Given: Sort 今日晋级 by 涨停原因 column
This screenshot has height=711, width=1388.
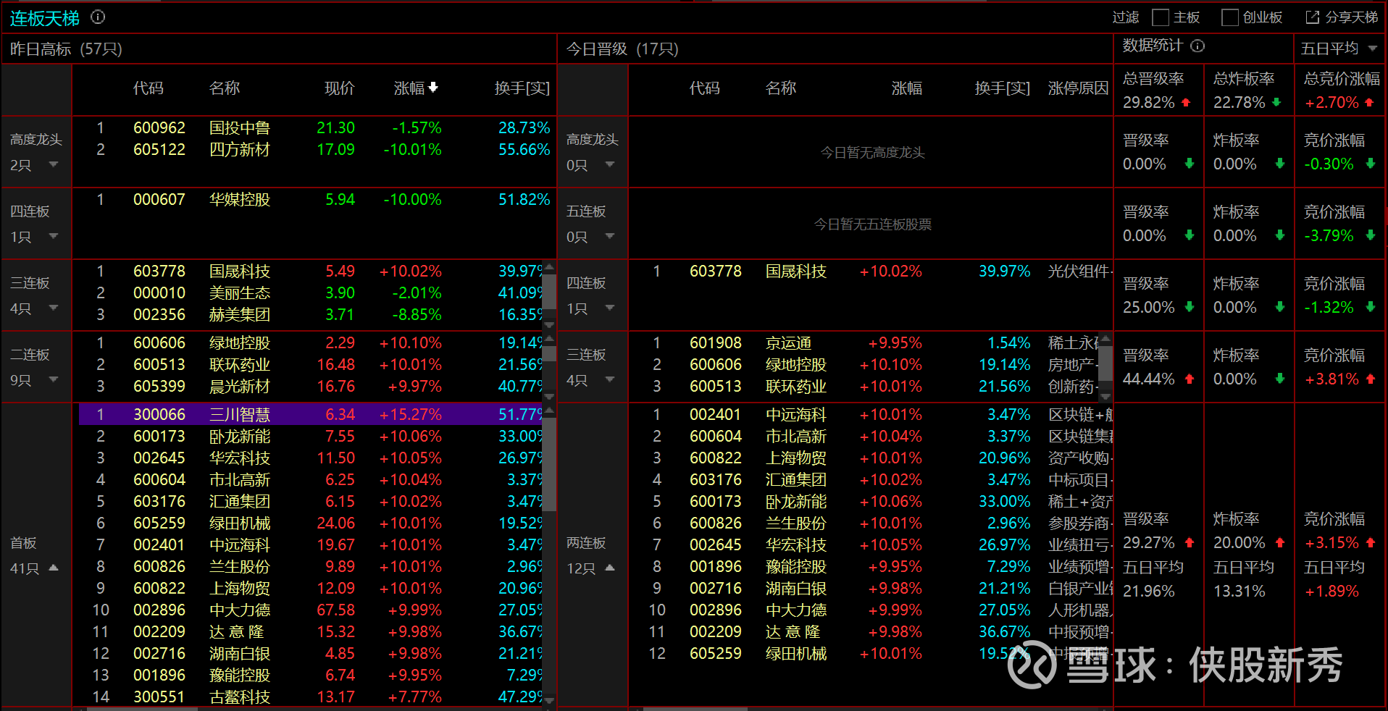Looking at the screenshot, I should (x=1078, y=88).
